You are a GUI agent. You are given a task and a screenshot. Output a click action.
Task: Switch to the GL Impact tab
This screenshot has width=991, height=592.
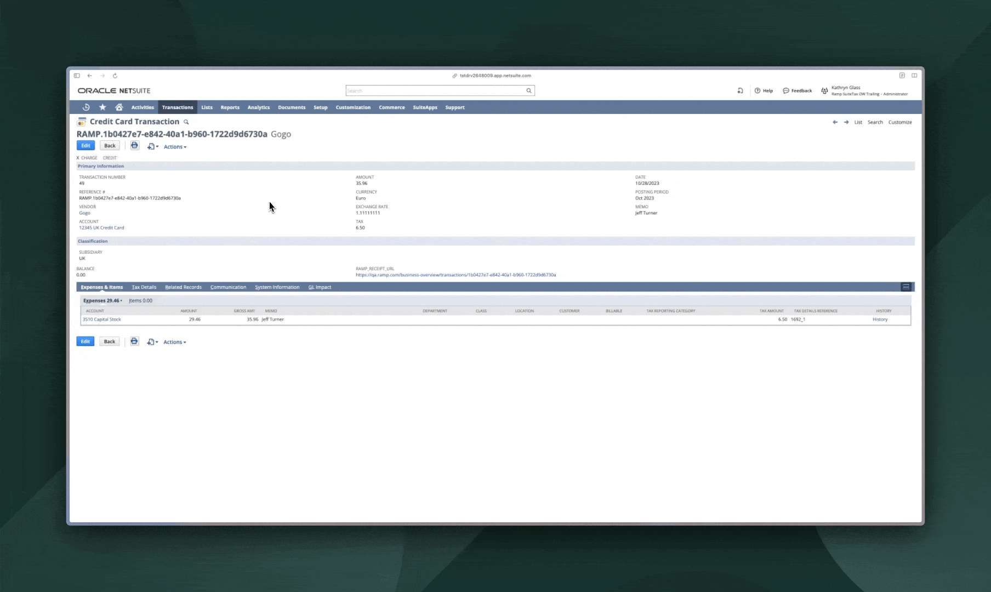[320, 287]
